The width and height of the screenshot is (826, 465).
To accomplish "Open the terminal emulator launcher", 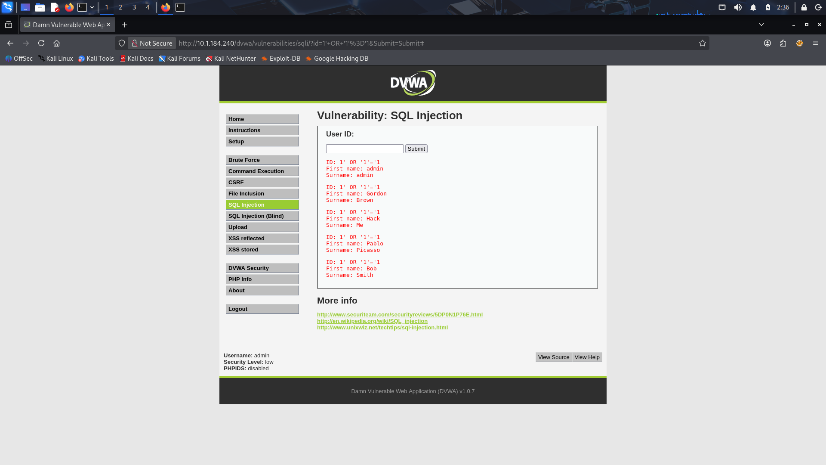I will tap(82, 7).
